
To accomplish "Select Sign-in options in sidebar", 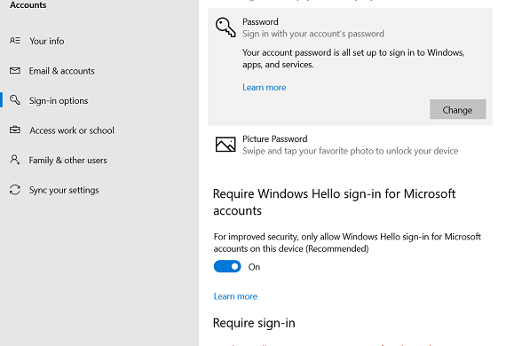I will (59, 100).
